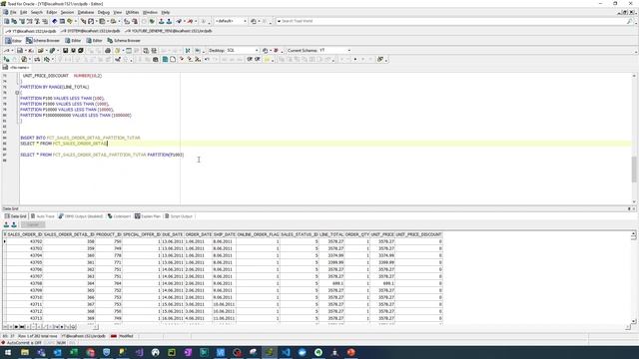Viewport: 639px width, 359px height.
Task: Click the first main toolbar editor icon
Action: click(7, 21)
